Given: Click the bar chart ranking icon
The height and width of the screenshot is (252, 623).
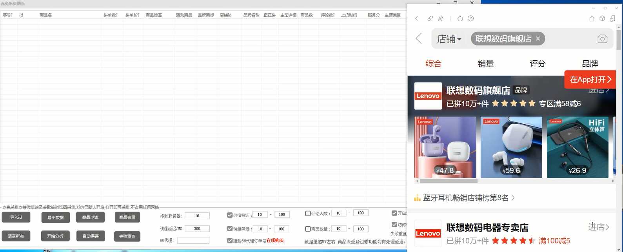Looking at the screenshot, I should coord(417,198).
